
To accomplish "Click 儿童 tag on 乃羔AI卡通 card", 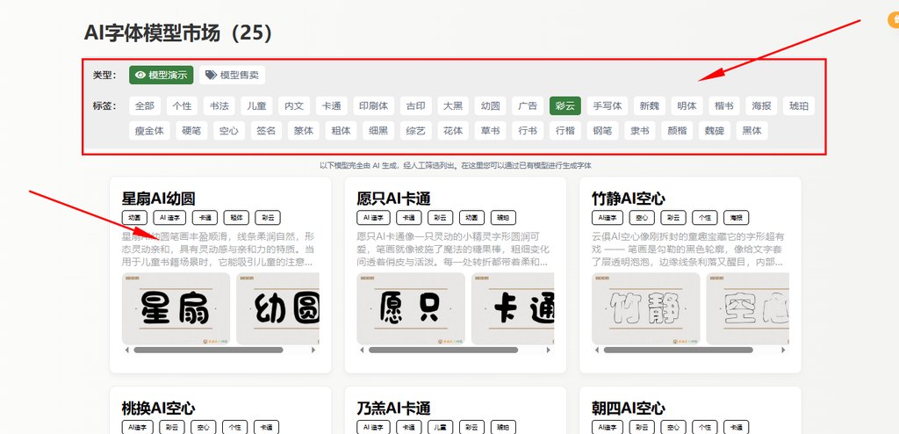I will coord(440,427).
